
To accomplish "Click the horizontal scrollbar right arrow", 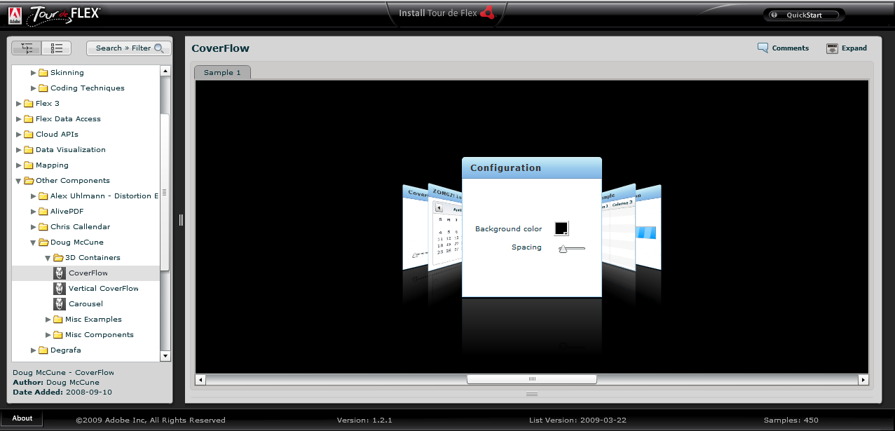I will (863, 379).
